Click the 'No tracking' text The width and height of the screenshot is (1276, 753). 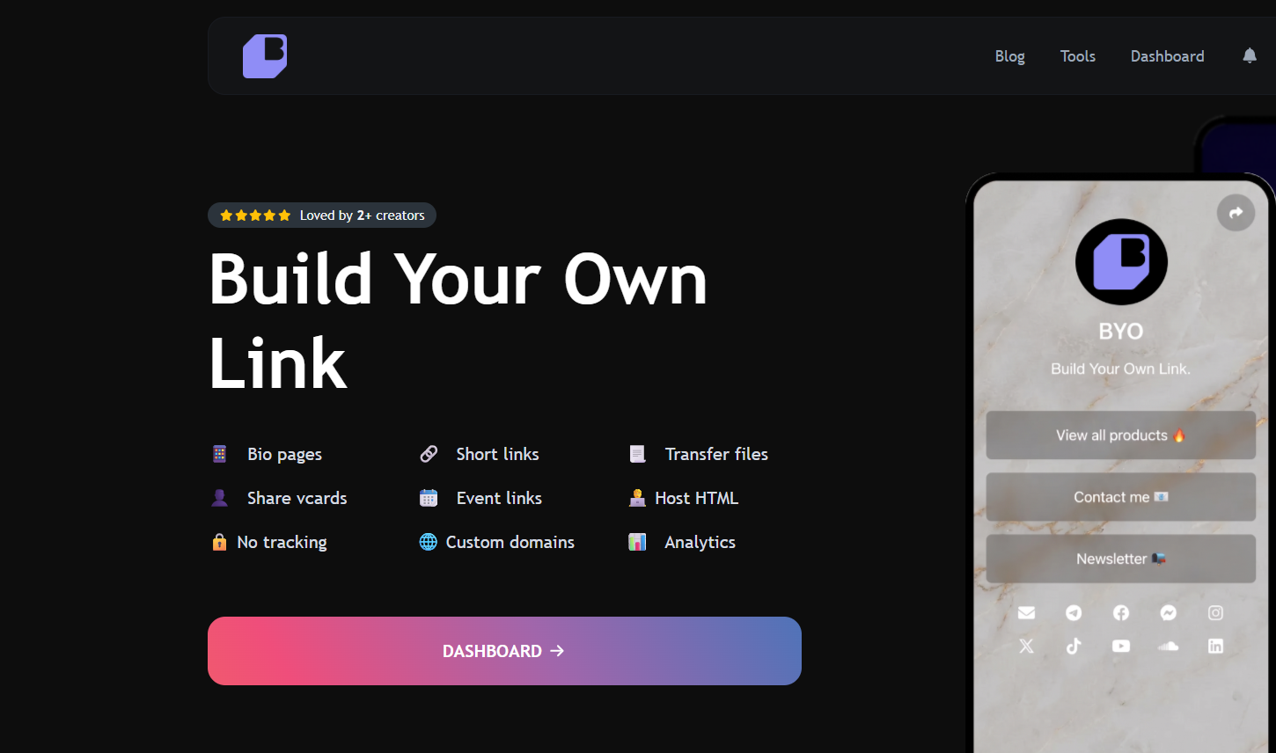tap(282, 543)
